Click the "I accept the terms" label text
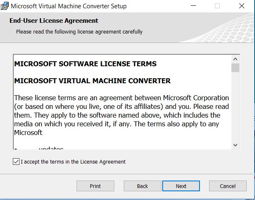 click(x=73, y=161)
